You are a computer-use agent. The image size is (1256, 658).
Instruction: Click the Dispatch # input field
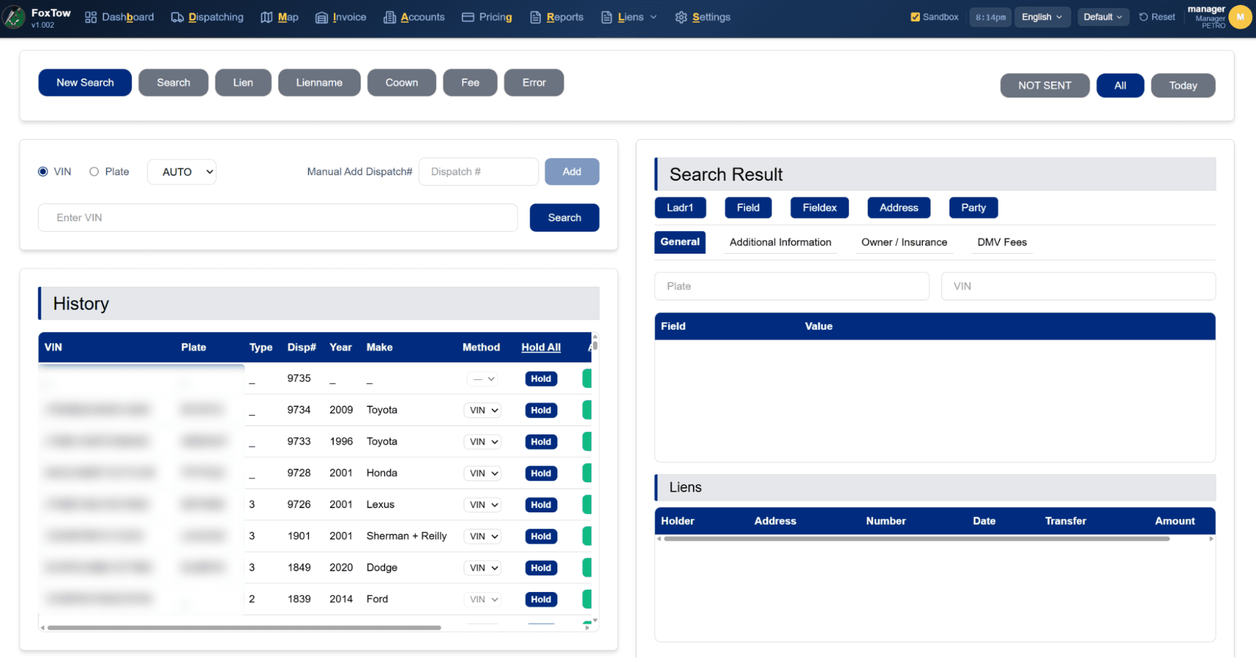click(x=478, y=171)
